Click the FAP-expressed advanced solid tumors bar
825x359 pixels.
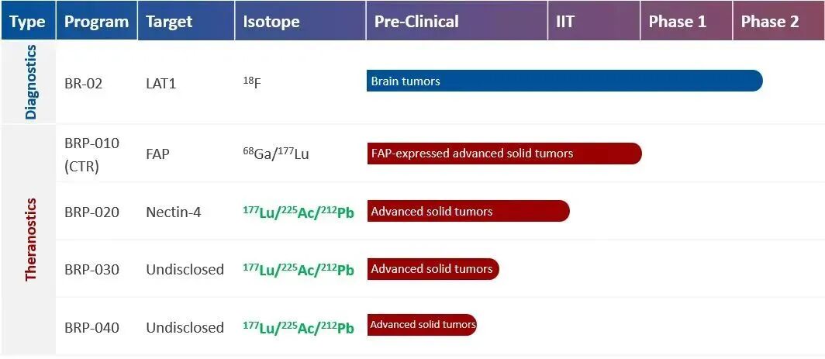click(504, 154)
